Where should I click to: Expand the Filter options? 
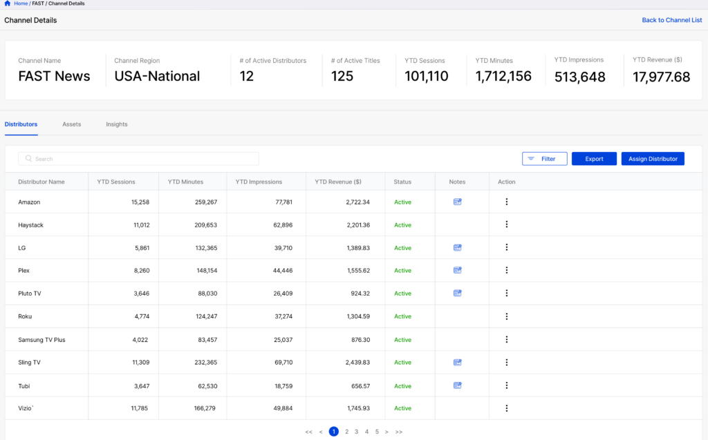(x=544, y=159)
